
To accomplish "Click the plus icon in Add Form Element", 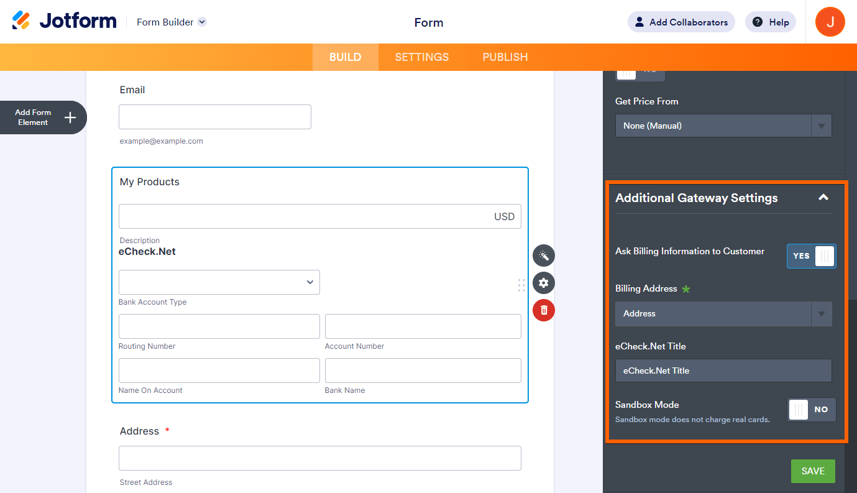I will pos(70,117).
